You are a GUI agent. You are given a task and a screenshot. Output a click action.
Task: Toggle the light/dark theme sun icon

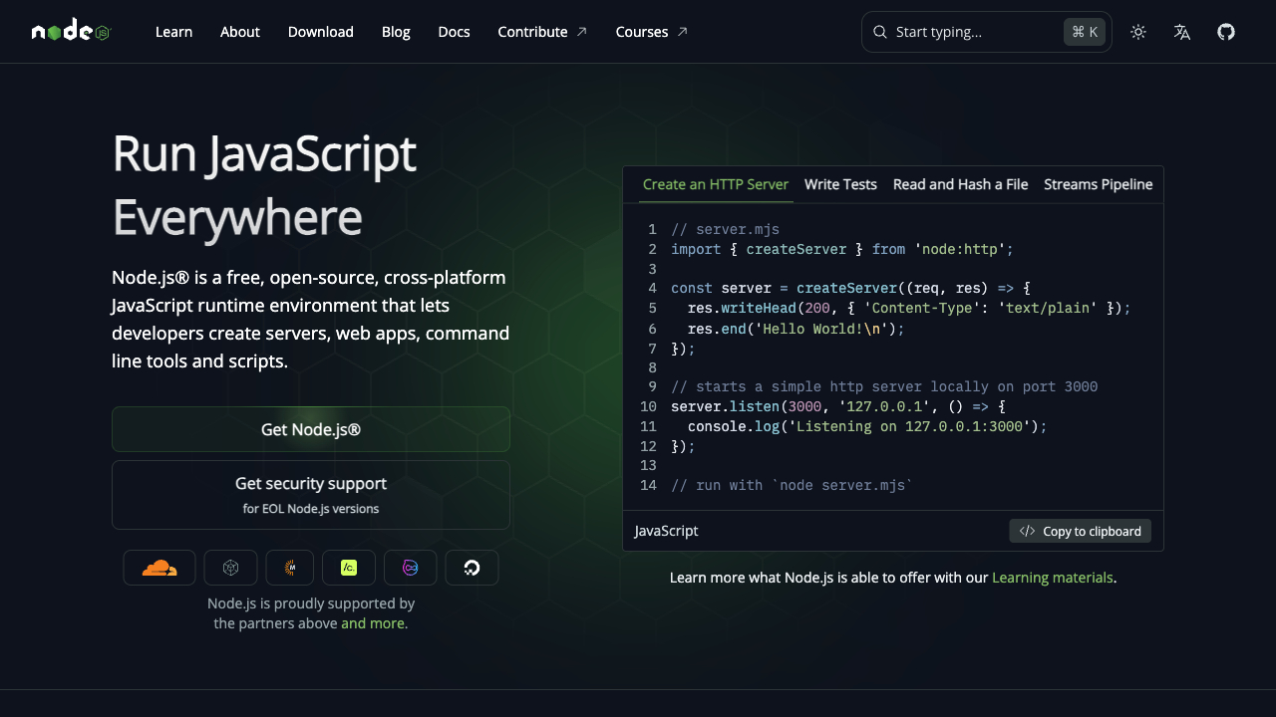pyautogui.click(x=1138, y=32)
